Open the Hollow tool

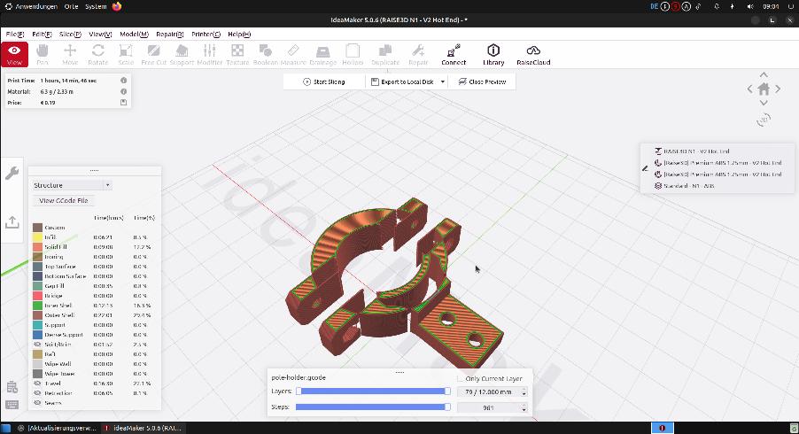(353, 55)
